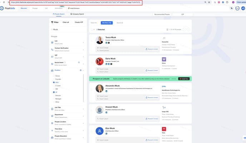Open the blue account avatar at top right
The width and height of the screenshot is (246, 143).
click(243, 8)
